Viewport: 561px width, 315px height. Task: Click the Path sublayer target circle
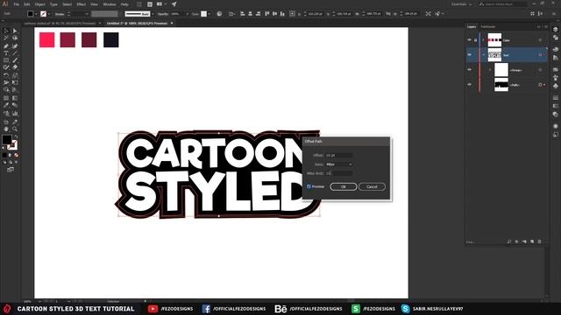[x=540, y=85]
